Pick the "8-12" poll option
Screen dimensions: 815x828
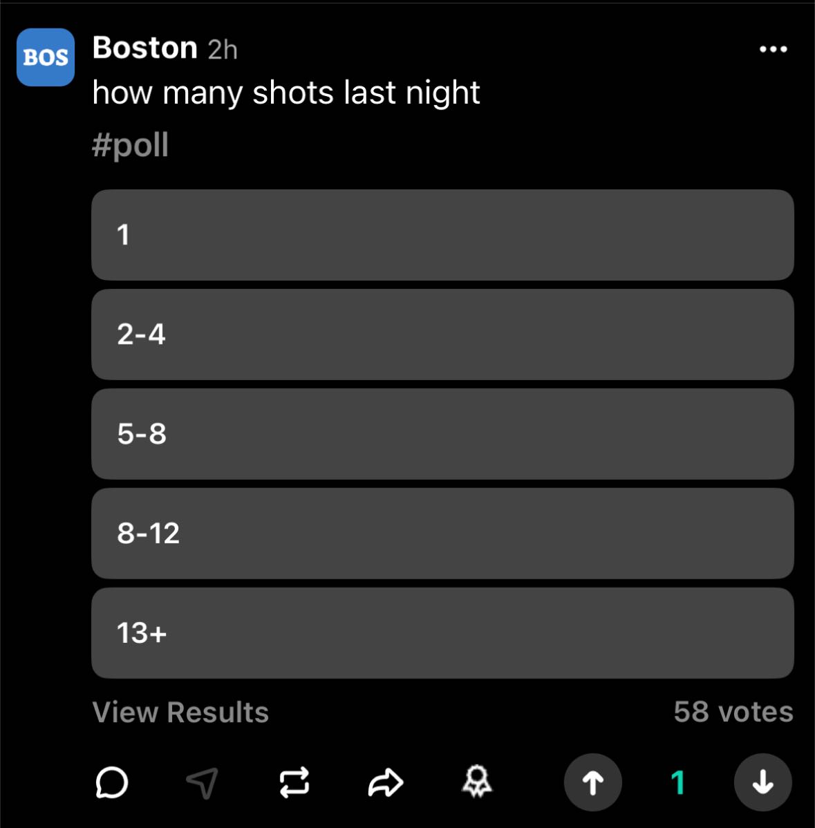pos(442,534)
